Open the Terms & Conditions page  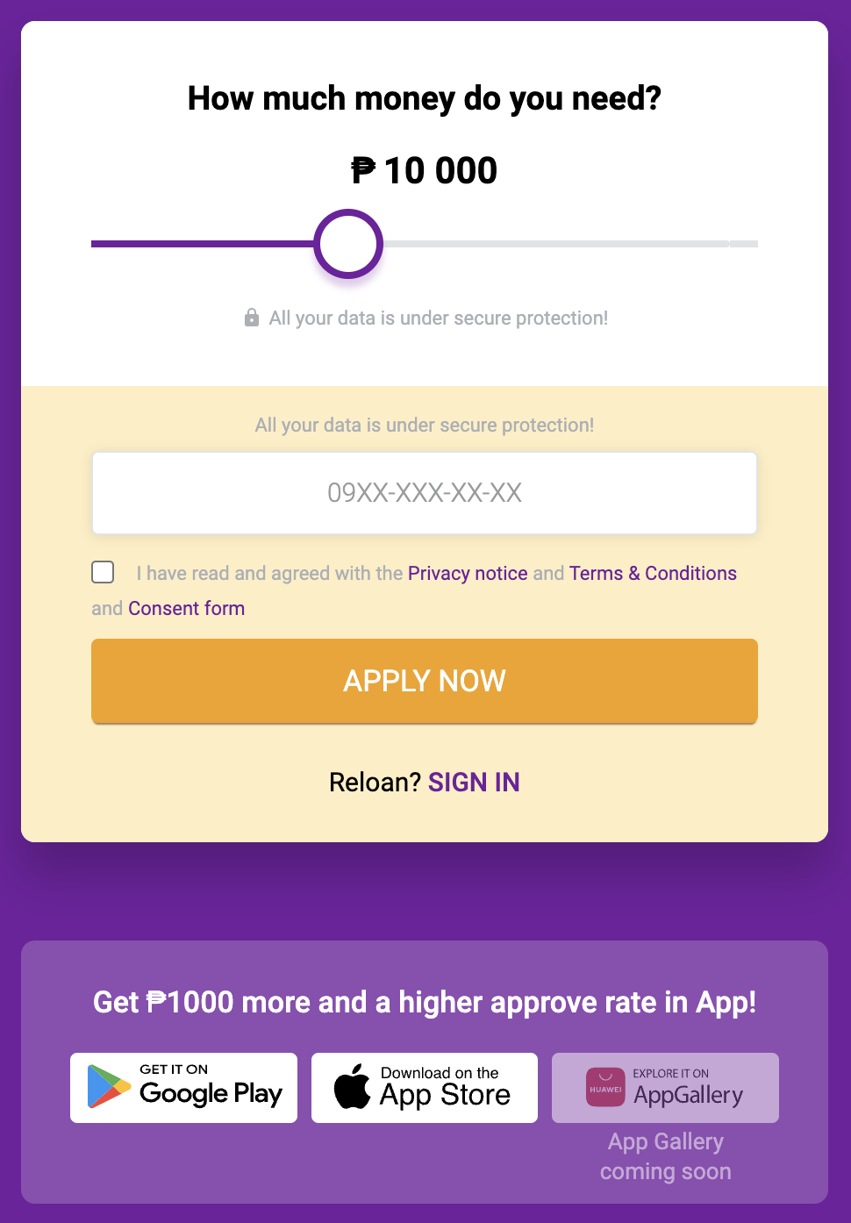point(653,573)
